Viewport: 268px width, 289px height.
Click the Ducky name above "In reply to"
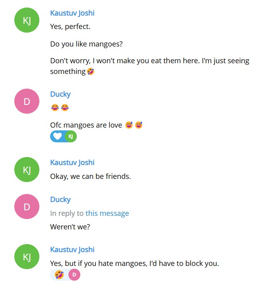point(60,200)
